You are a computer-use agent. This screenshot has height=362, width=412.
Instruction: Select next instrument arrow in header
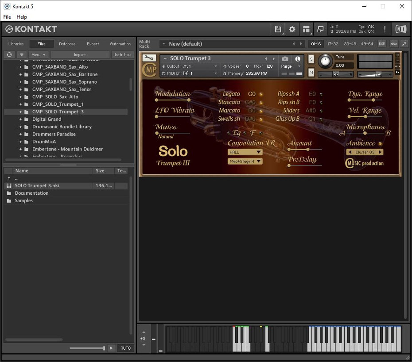[273, 59]
